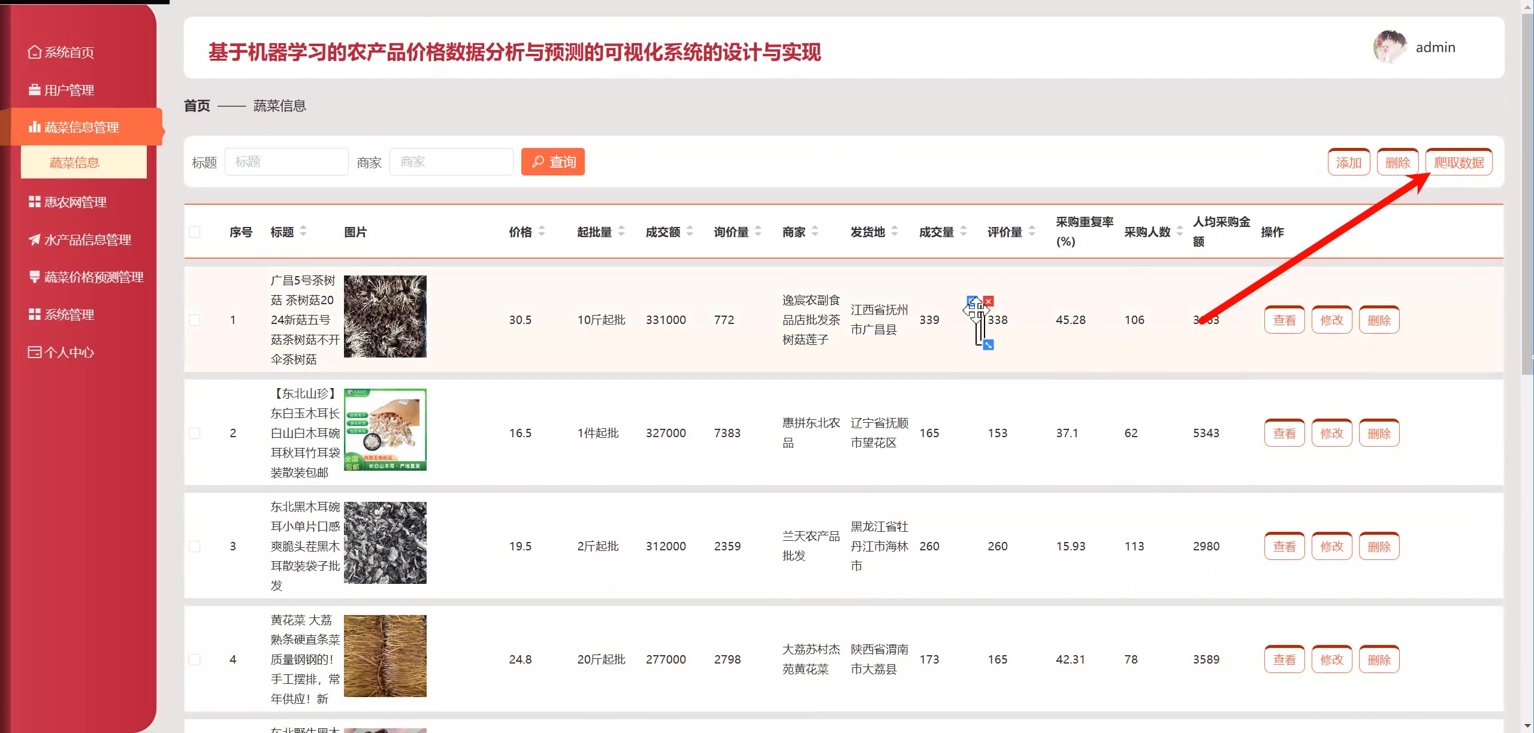Open 水产品信息管理 menu

point(87,240)
